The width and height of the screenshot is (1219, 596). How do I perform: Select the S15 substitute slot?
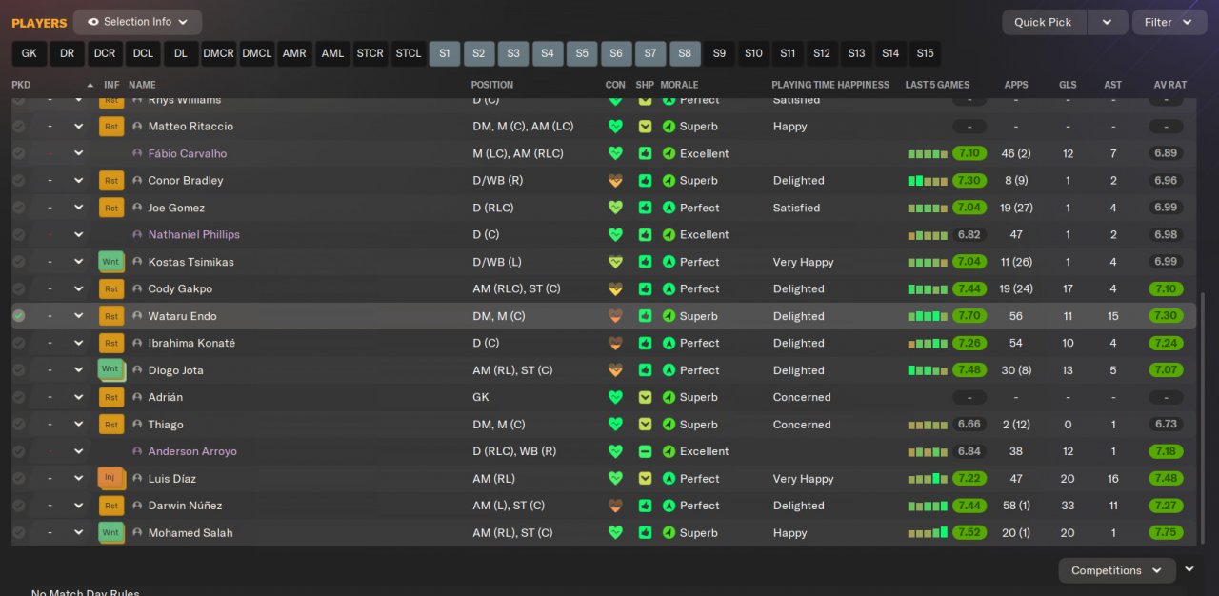click(925, 53)
